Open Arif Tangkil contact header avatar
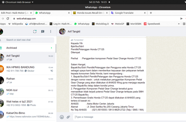This screenshot has height=122, width=186. click(62, 31)
